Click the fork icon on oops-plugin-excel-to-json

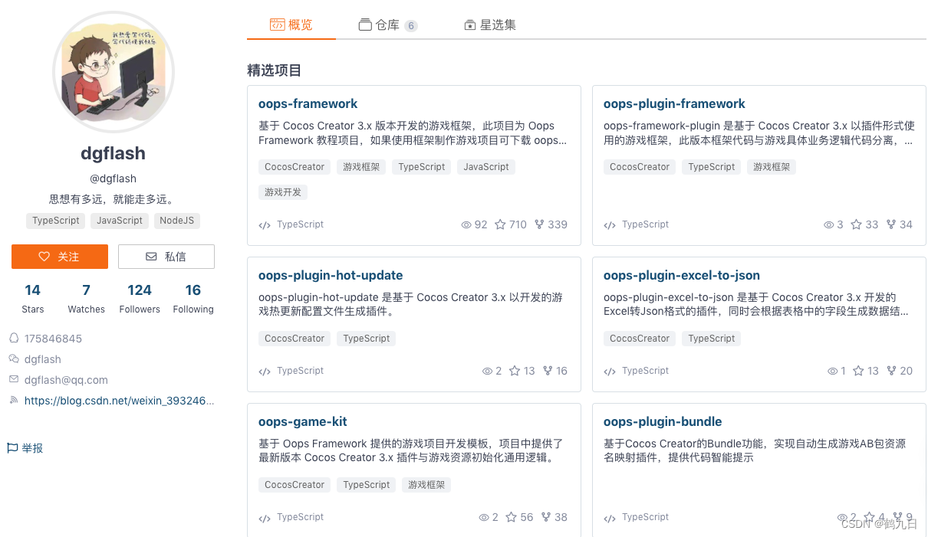click(x=891, y=371)
